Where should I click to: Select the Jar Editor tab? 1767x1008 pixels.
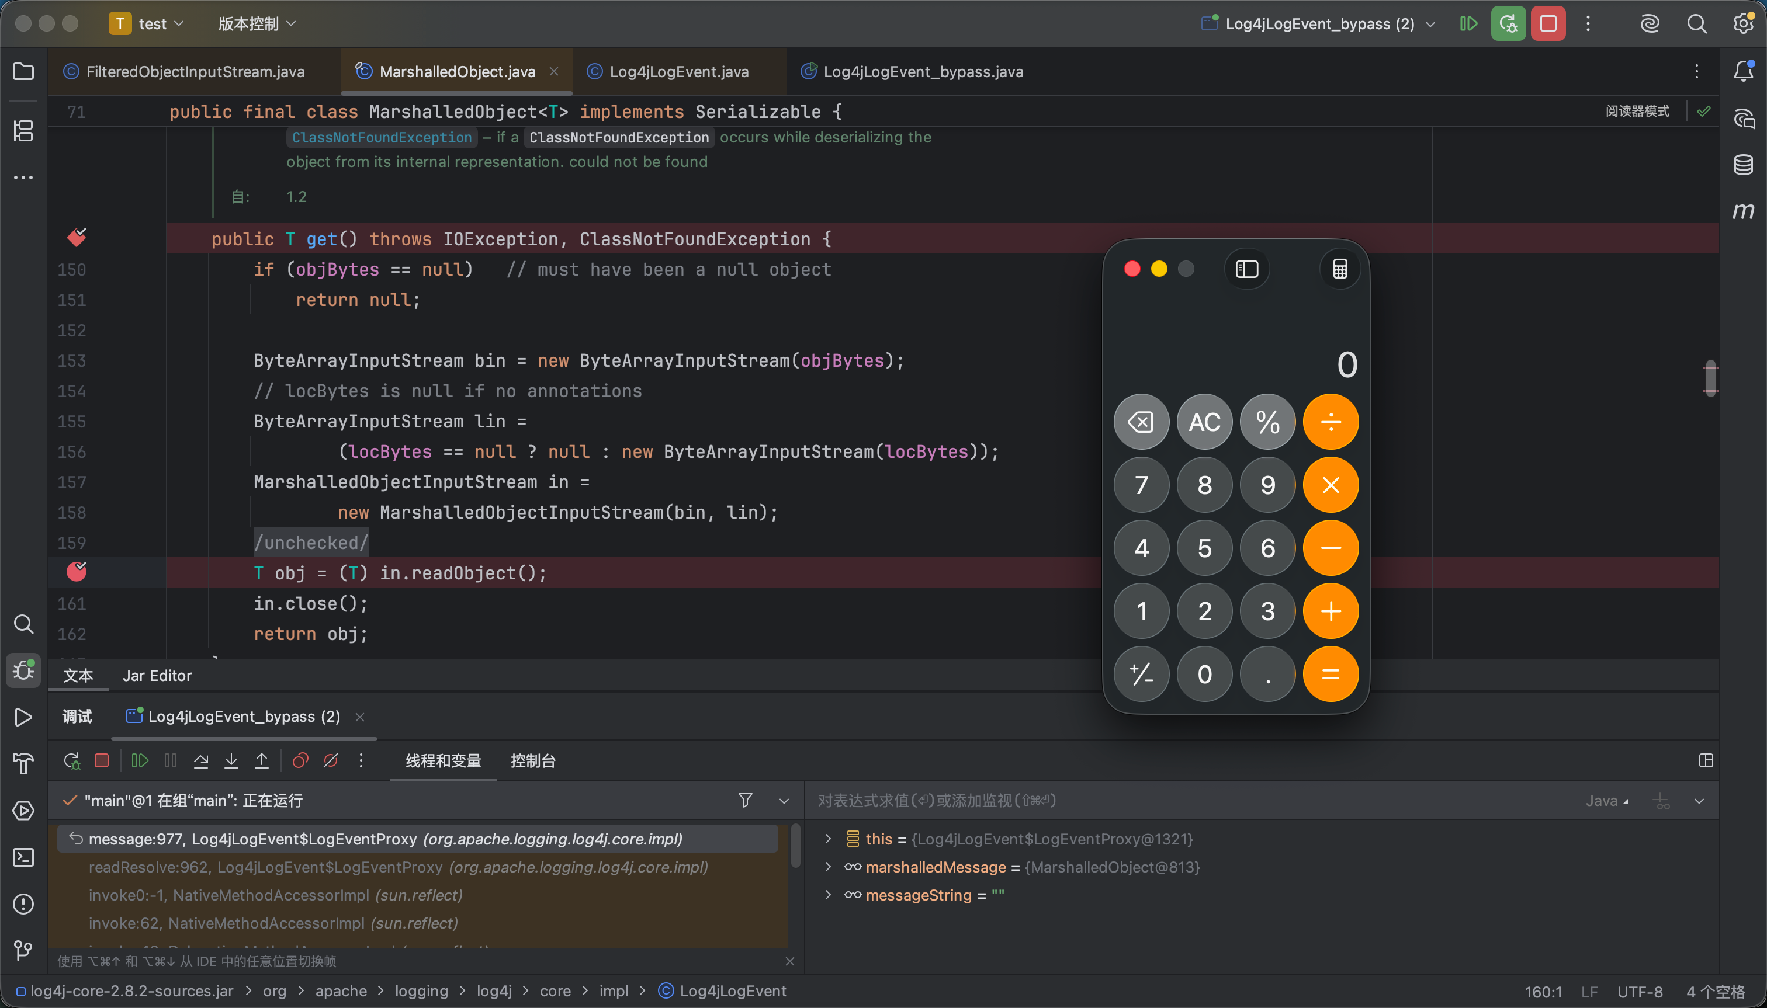[157, 676]
